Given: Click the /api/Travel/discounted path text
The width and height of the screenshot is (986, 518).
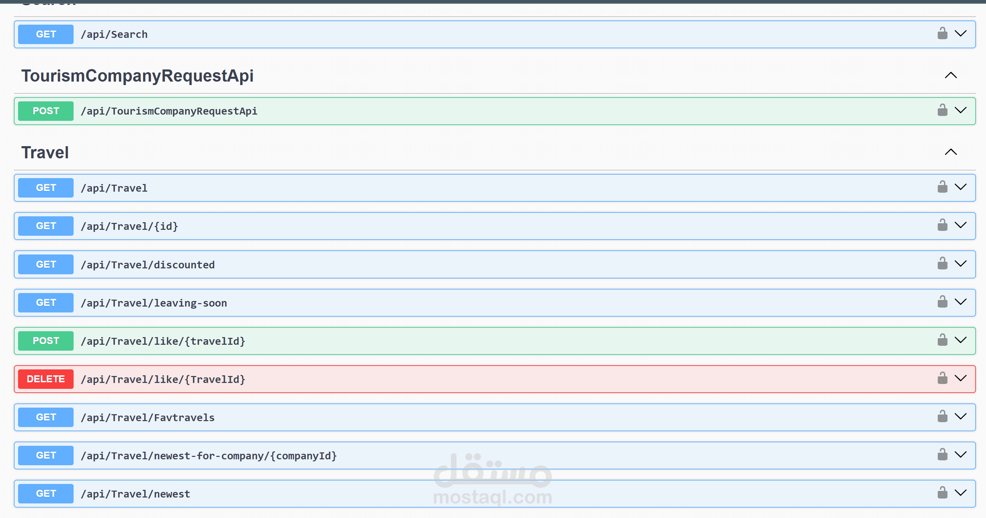Looking at the screenshot, I should tap(147, 265).
